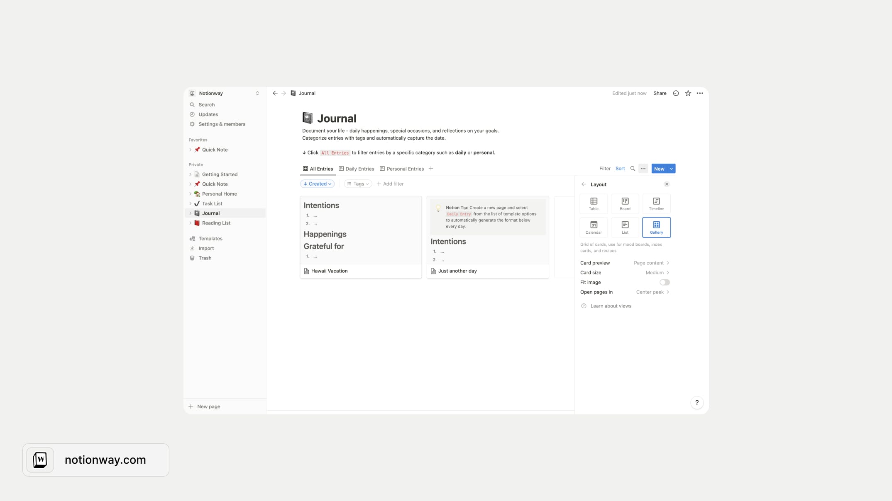Open New button dropdown arrow
This screenshot has width=892, height=501.
click(671, 169)
